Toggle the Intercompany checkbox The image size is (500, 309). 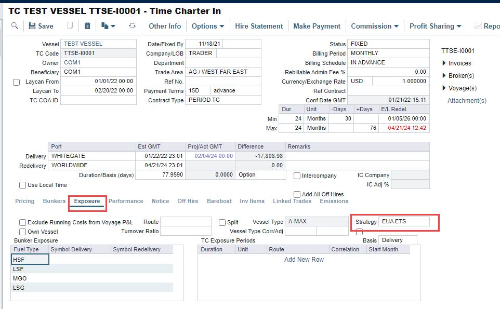point(297,176)
